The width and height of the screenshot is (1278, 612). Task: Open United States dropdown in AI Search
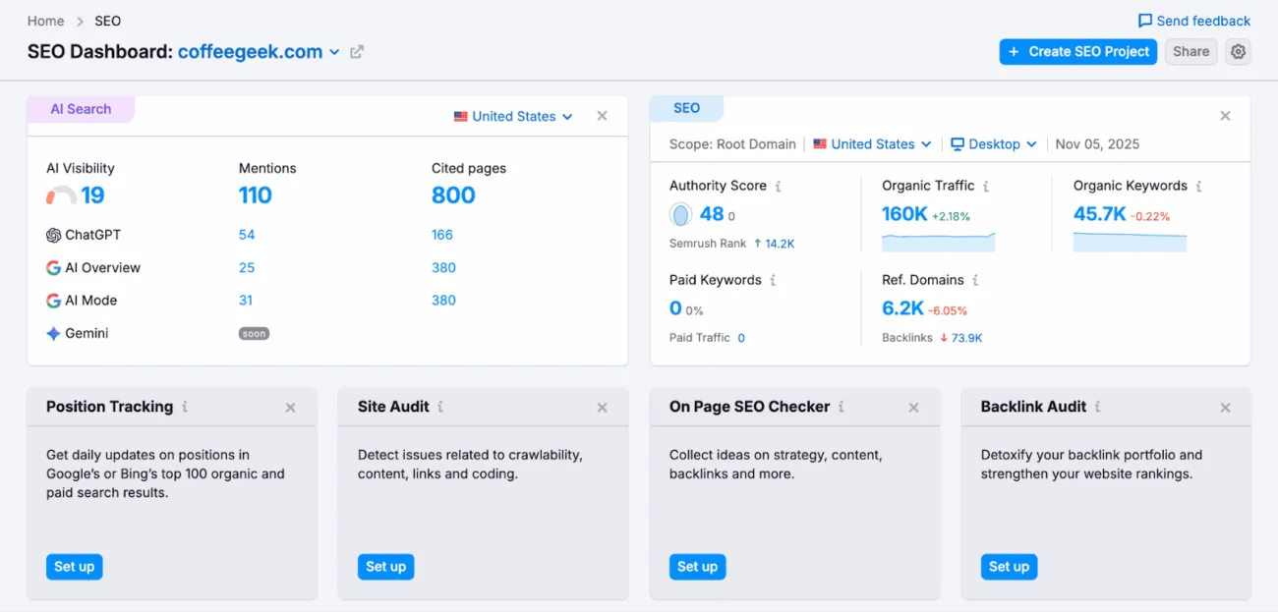coord(512,116)
